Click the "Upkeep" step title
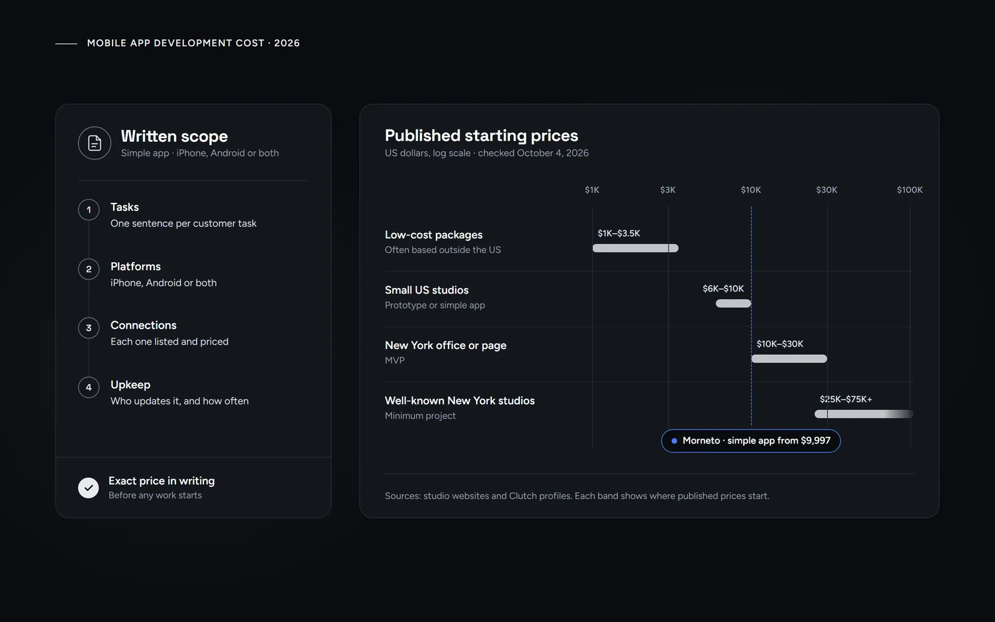 click(131, 385)
